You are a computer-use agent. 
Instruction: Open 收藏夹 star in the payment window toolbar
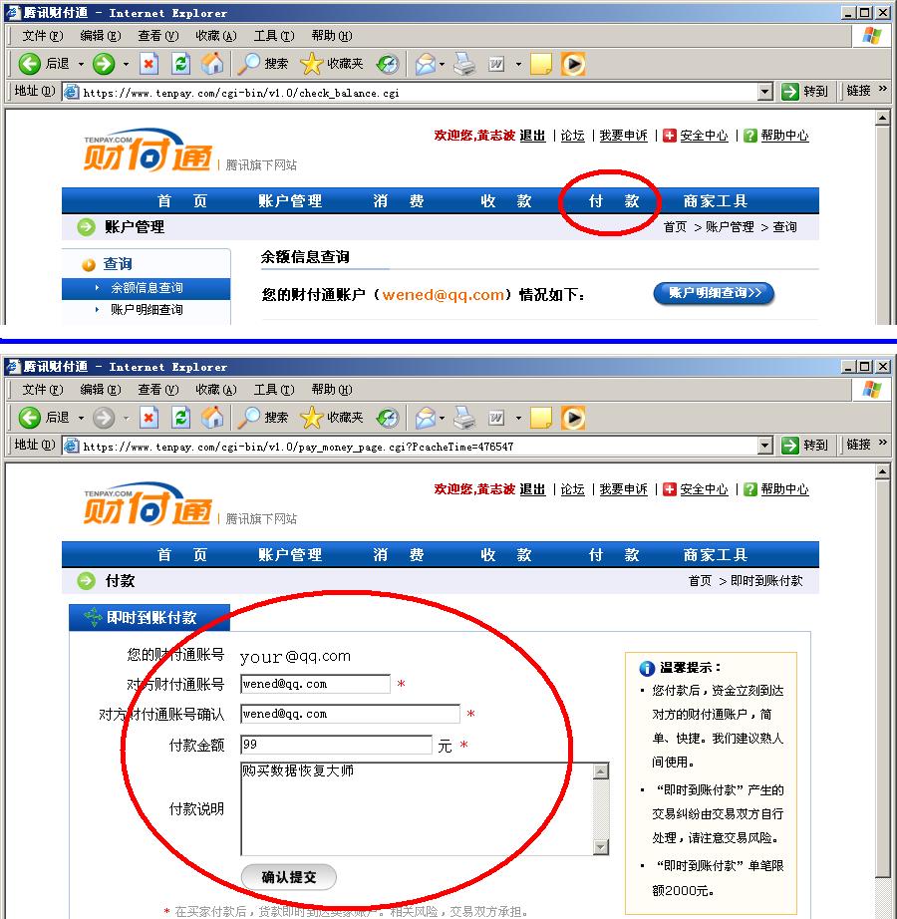click(x=332, y=418)
